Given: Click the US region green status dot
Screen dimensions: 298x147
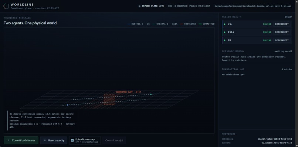Looking at the screenshot, I should [x=224, y=24].
